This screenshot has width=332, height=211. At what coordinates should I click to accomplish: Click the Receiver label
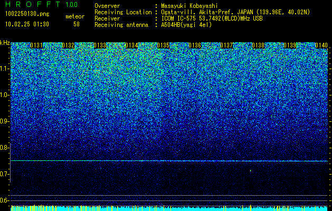(x=107, y=18)
